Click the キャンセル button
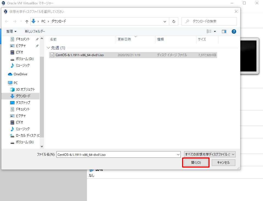Screen dimensions: 263x201 [x=223, y=162]
